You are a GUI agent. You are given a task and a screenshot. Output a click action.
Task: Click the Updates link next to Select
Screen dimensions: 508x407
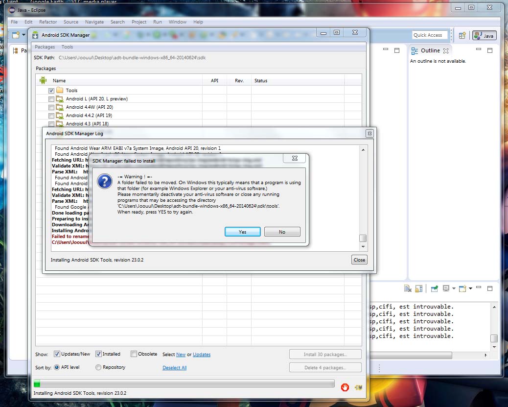(202, 355)
